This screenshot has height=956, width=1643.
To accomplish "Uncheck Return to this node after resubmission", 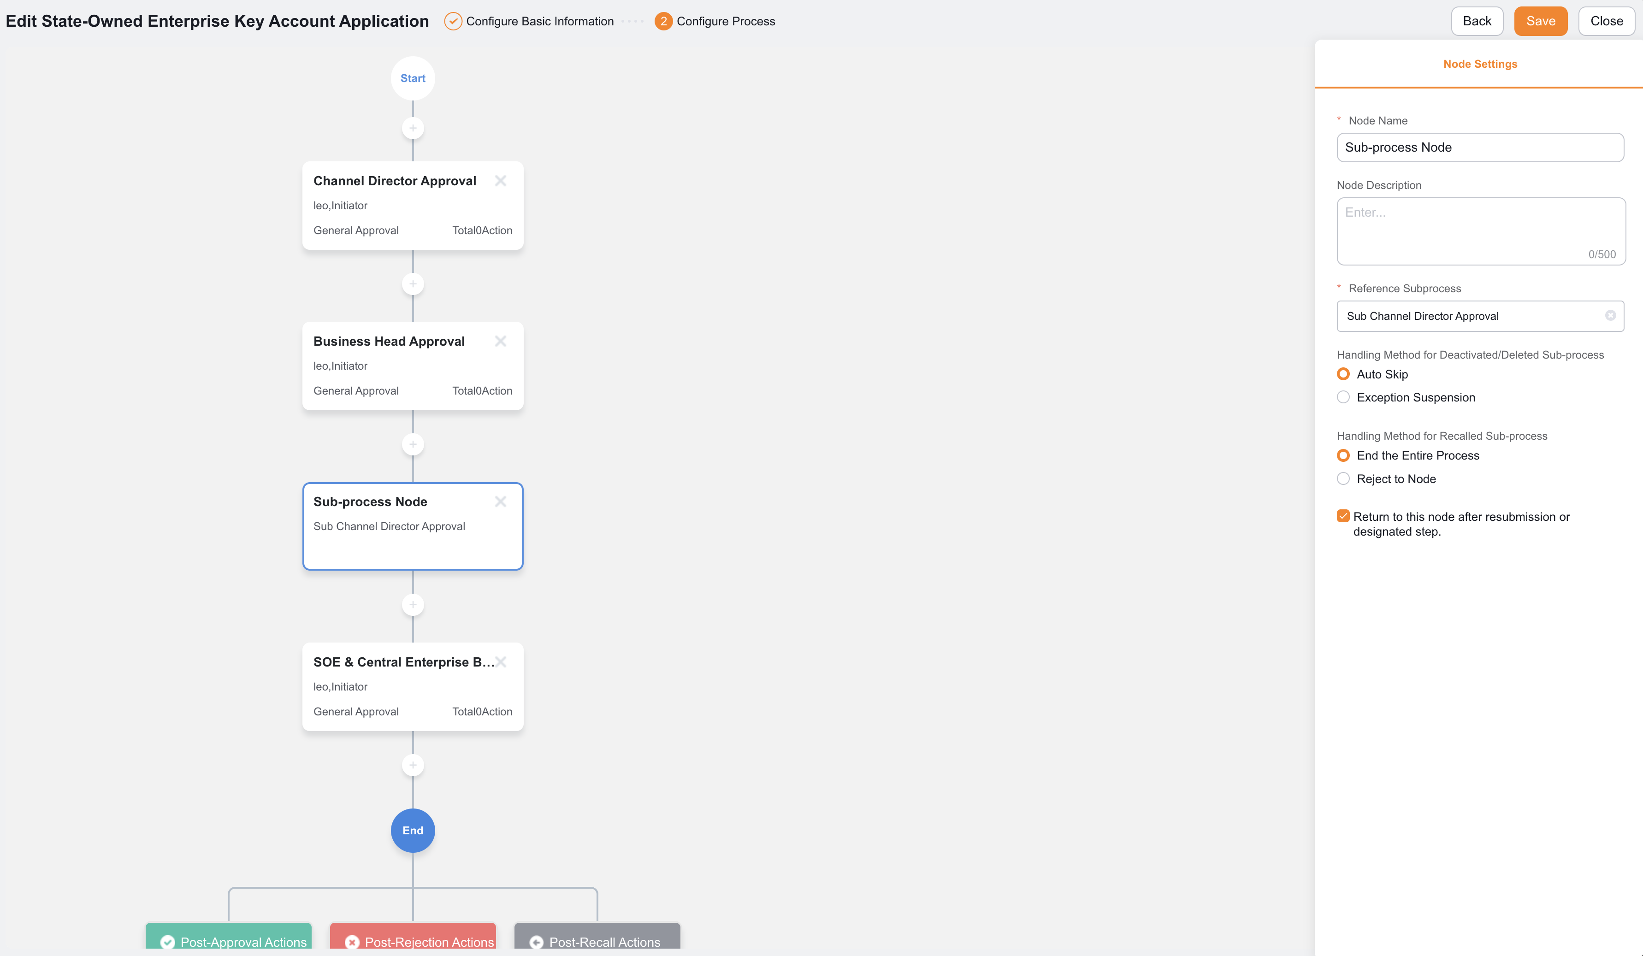I will [x=1343, y=516].
